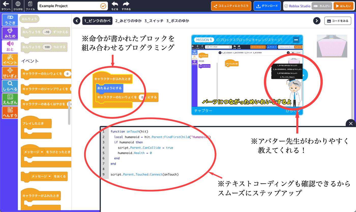Screen dimensions: 356x212
Task: Click コミュニティにとうこう button
Action: click(231, 6)
